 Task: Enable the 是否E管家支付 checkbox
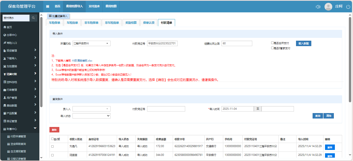click(x=272, y=48)
